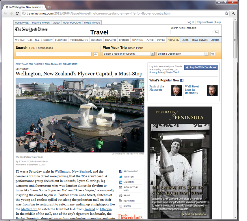Open TODAY'S PAPER tab

click(x=41, y=23)
